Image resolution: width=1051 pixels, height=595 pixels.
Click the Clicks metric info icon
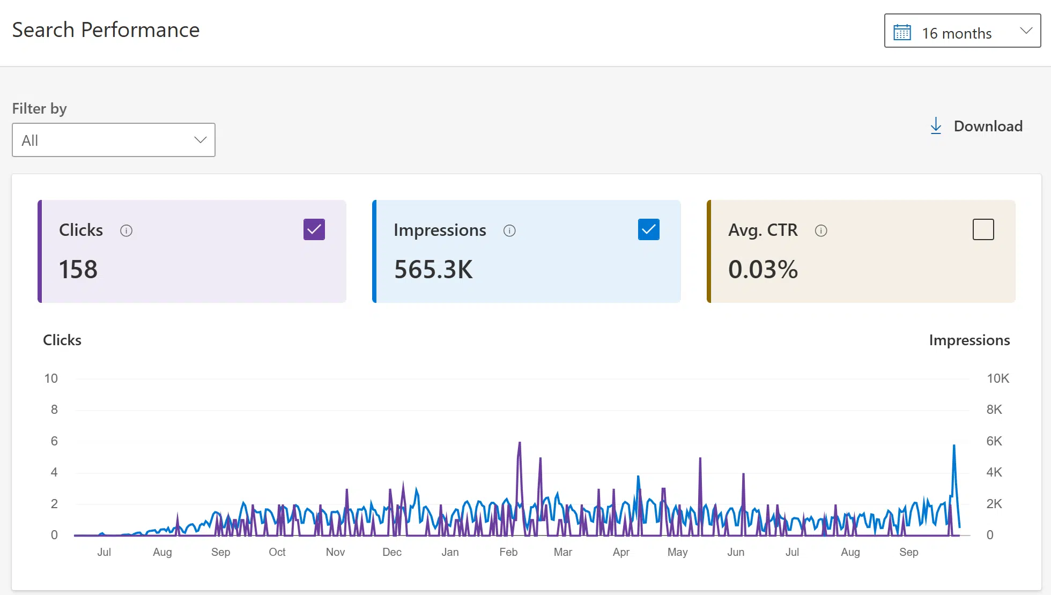pos(127,230)
